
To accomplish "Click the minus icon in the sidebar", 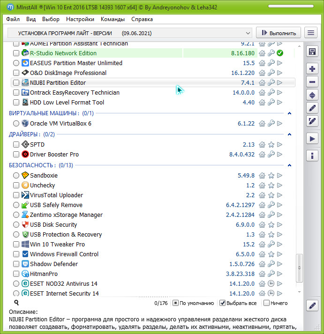I will [x=312, y=82].
